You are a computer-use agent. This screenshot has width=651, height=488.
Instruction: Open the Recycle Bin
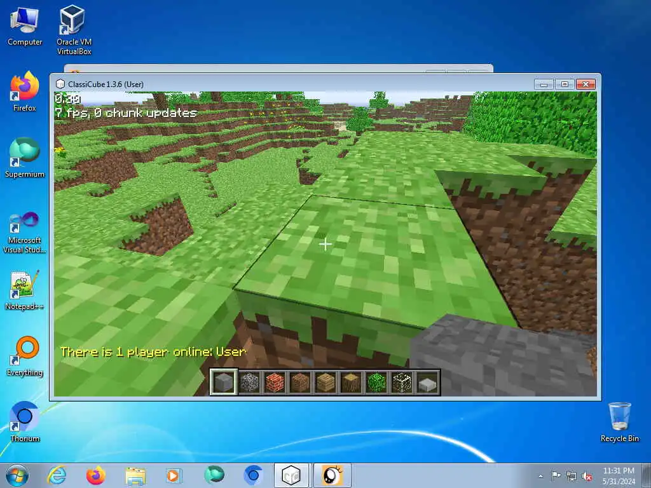click(619, 422)
